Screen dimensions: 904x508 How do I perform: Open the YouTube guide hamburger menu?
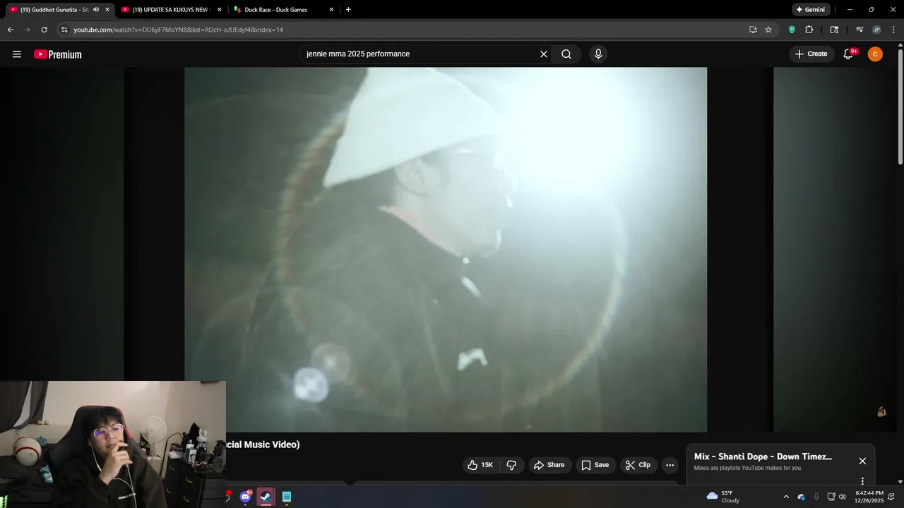click(x=17, y=54)
